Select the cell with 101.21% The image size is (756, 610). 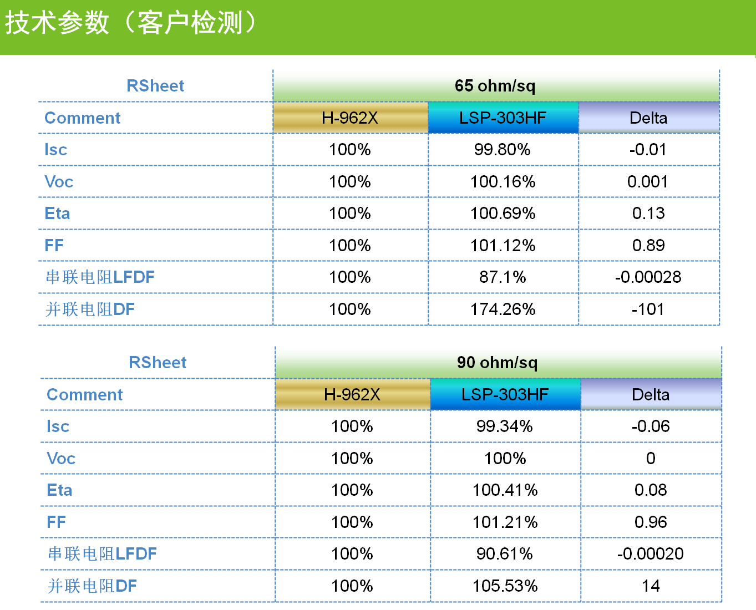[x=505, y=522]
